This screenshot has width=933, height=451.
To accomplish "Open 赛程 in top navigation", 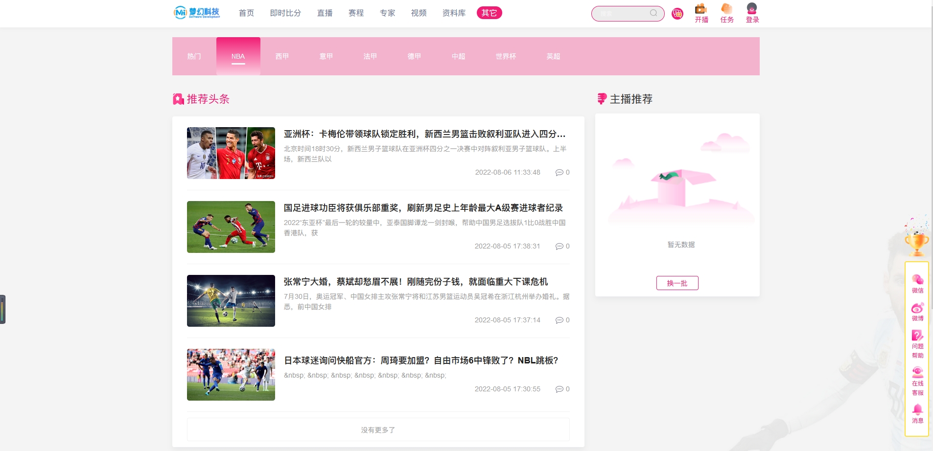I will pyautogui.click(x=356, y=13).
